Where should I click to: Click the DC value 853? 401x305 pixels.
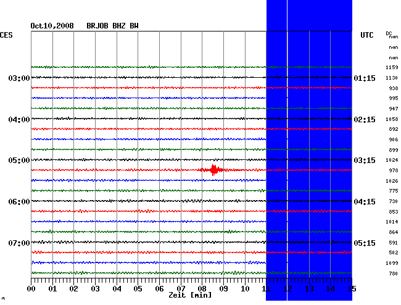pos(394,212)
